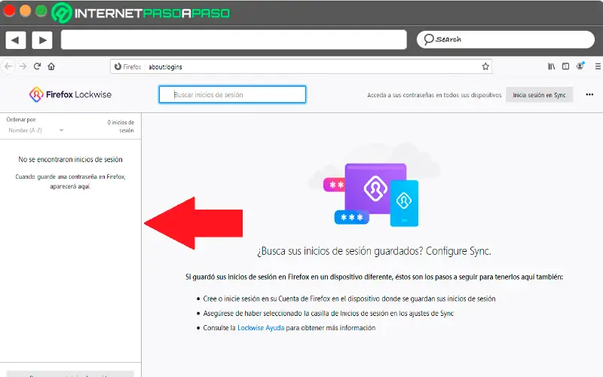Image resolution: width=603 pixels, height=377 pixels.
Task: Click the about:logins address bar
Action: tap(301, 66)
